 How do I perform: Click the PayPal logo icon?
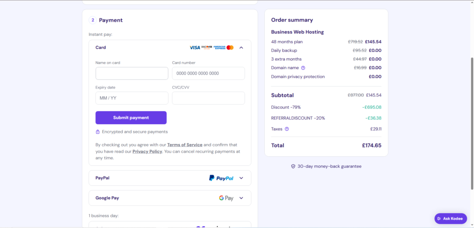pos(221,178)
